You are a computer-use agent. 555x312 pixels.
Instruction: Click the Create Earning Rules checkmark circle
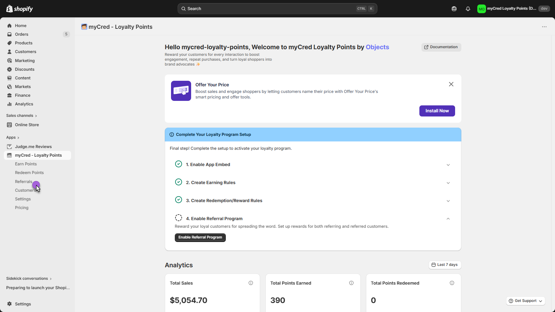pyautogui.click(x=179, y=182)
